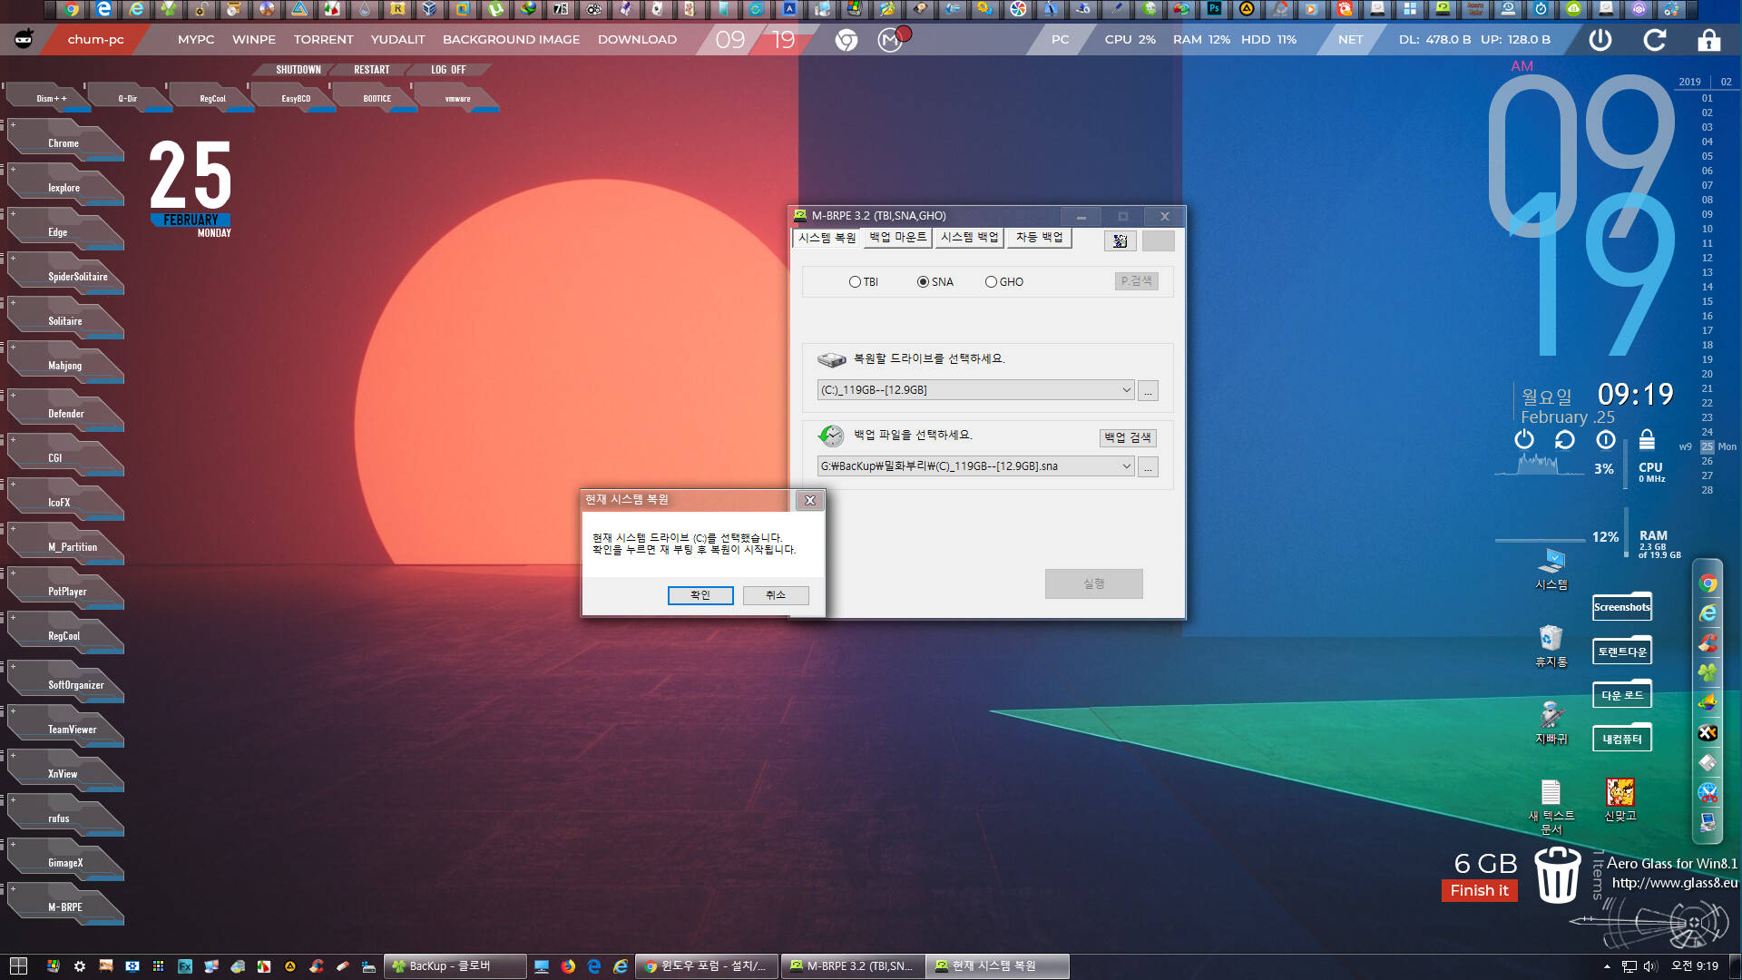
Task: Open RegCool application from sidebar
Action: (63, 635)
